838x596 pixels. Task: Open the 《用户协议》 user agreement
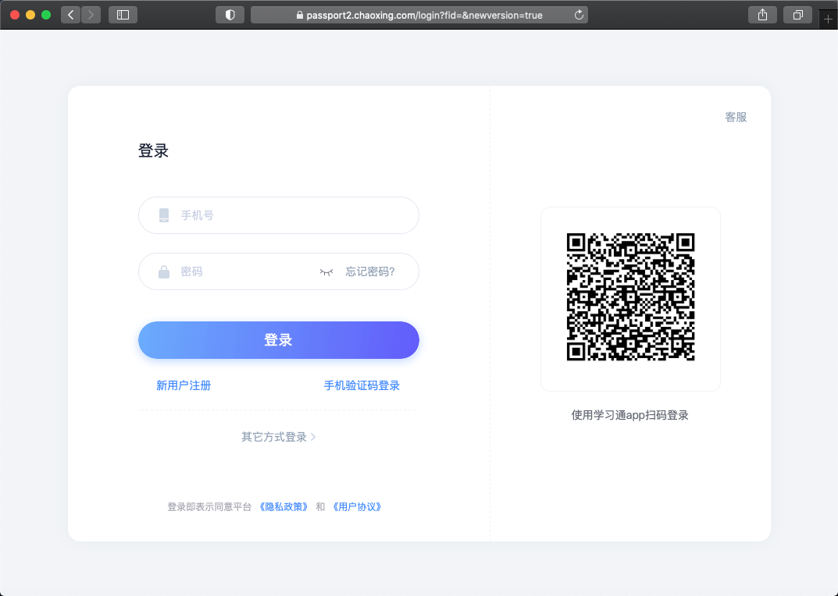[357, 507]
